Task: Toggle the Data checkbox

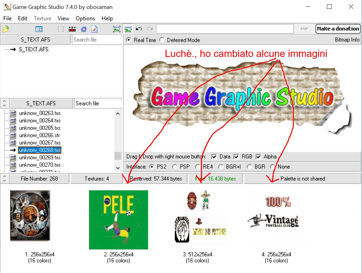Action: 214,157
